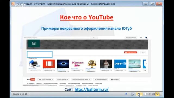The image size is (174, 98).
Task: Click the red Subscribe button
Action: [x=130, y=52]
